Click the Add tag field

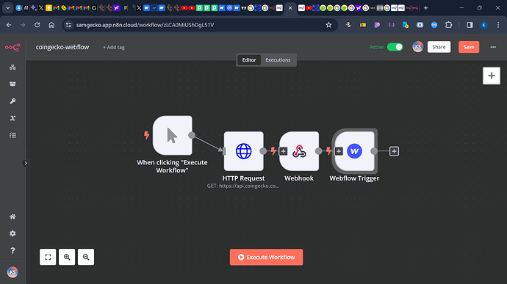(x=114, y=47)
